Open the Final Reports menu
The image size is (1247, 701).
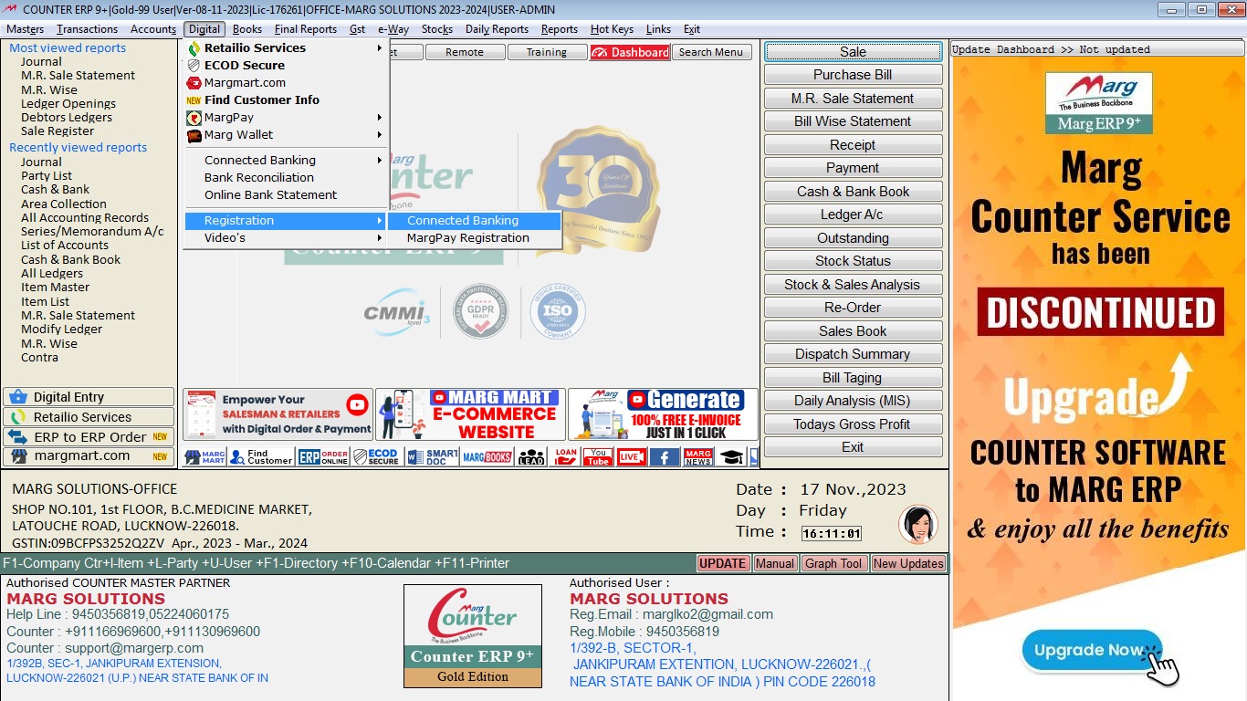pos(306,29)
